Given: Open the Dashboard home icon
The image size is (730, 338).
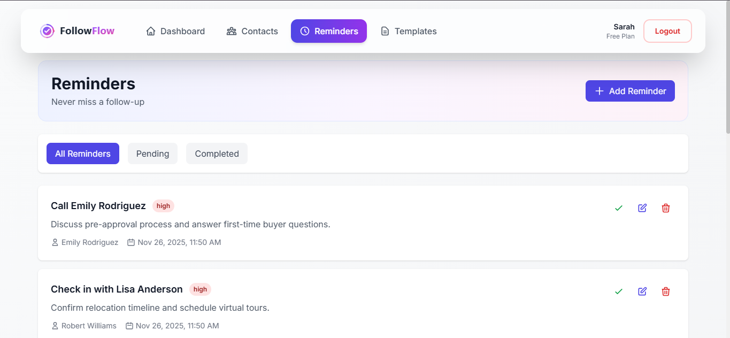Looking at the screenshot, I should [x=150, y=31].
